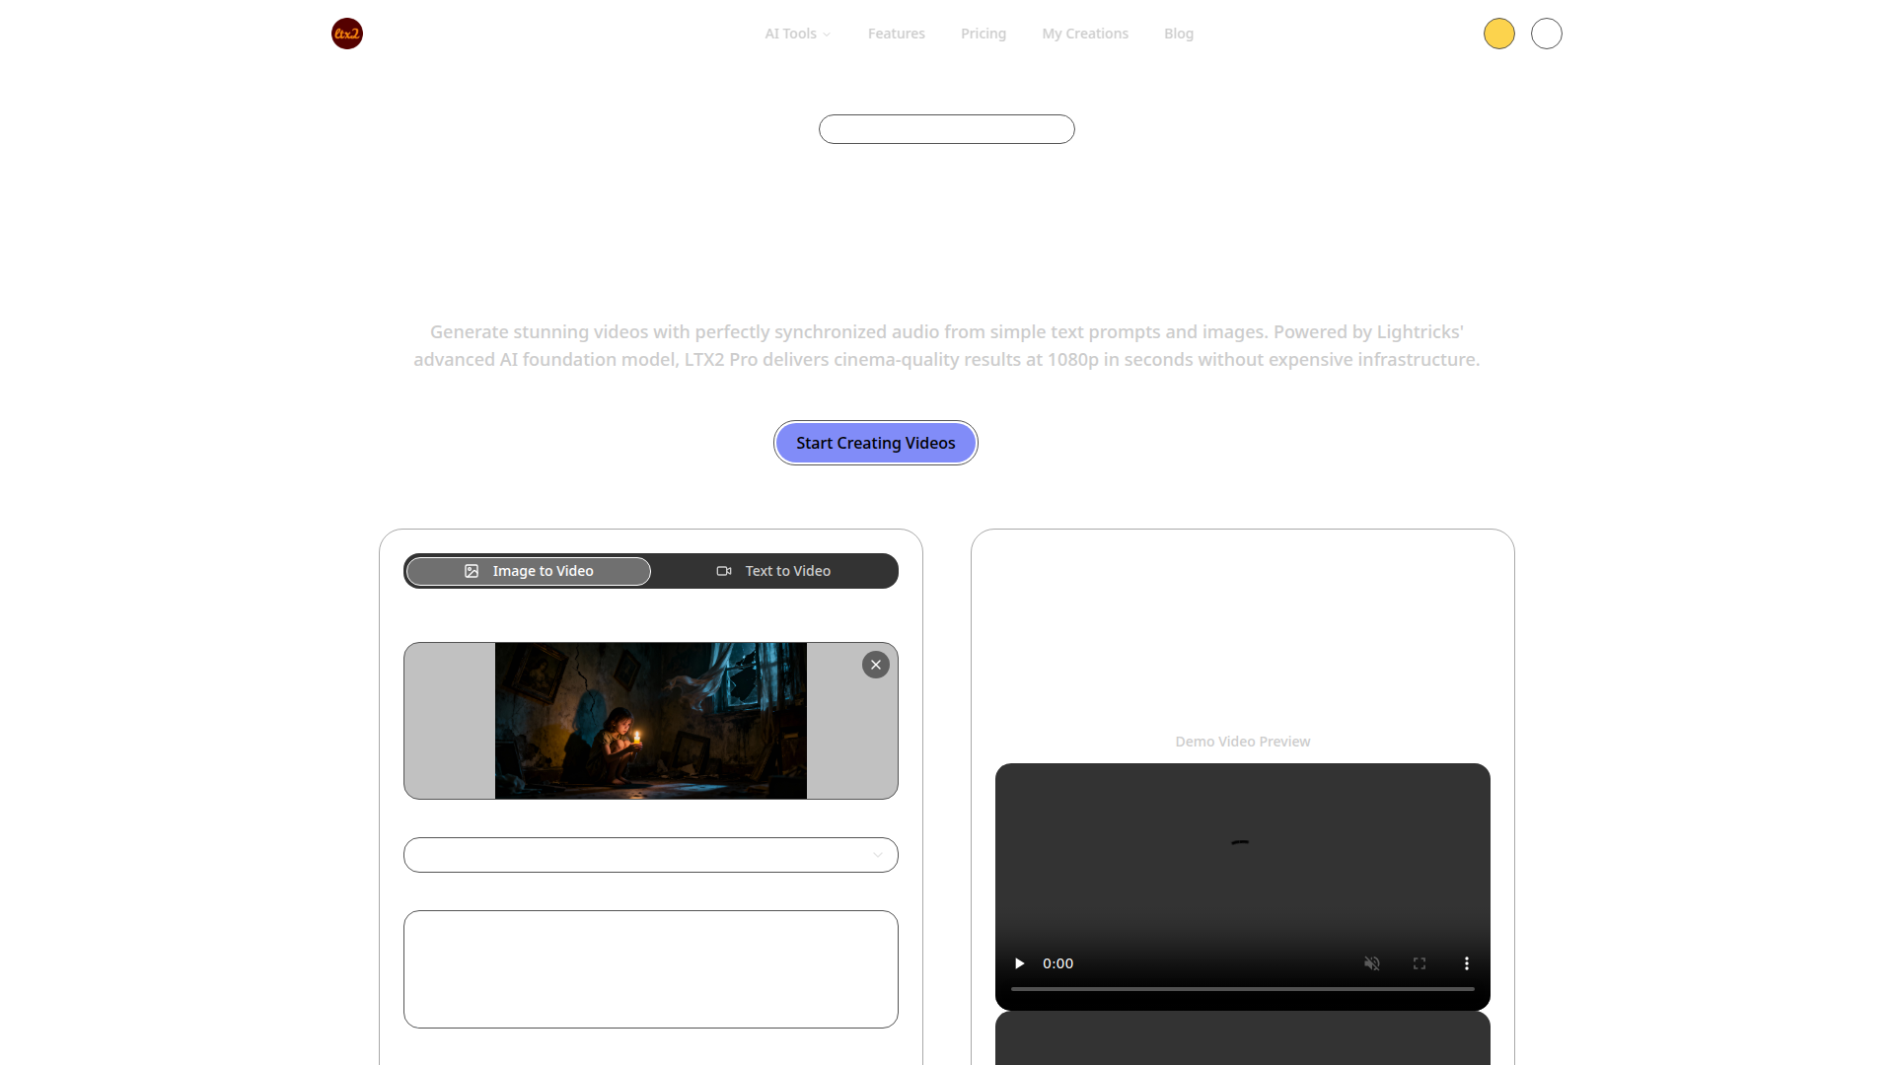The image size is (1894, 1065).
Task: Click the uploaded candle girl thumbnail
Action: [651, 721]
